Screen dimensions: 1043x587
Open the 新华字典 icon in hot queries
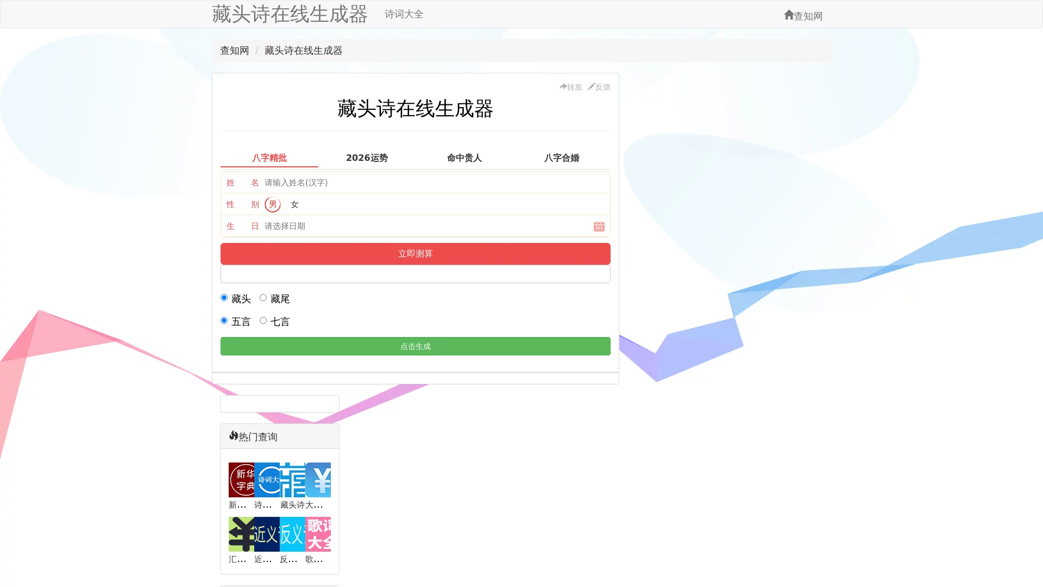coord(242,479)
